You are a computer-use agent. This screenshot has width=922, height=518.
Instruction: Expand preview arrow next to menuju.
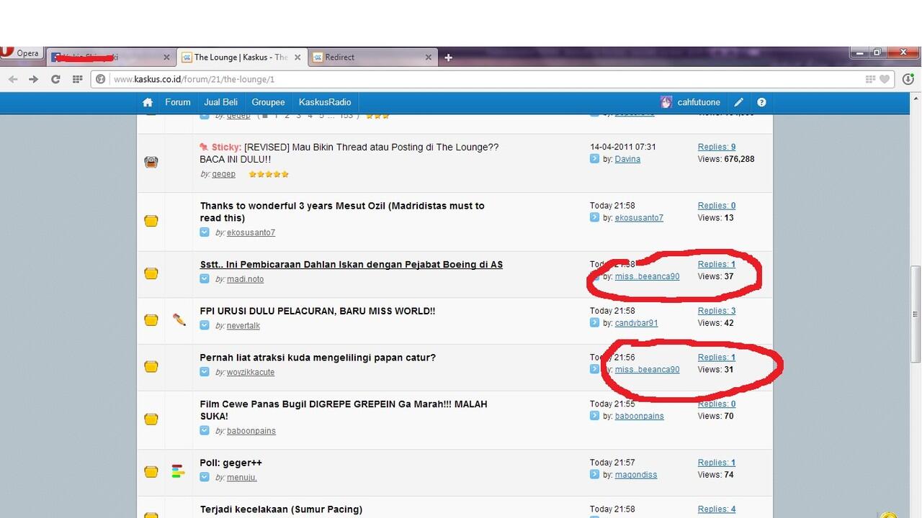(205, 477)
